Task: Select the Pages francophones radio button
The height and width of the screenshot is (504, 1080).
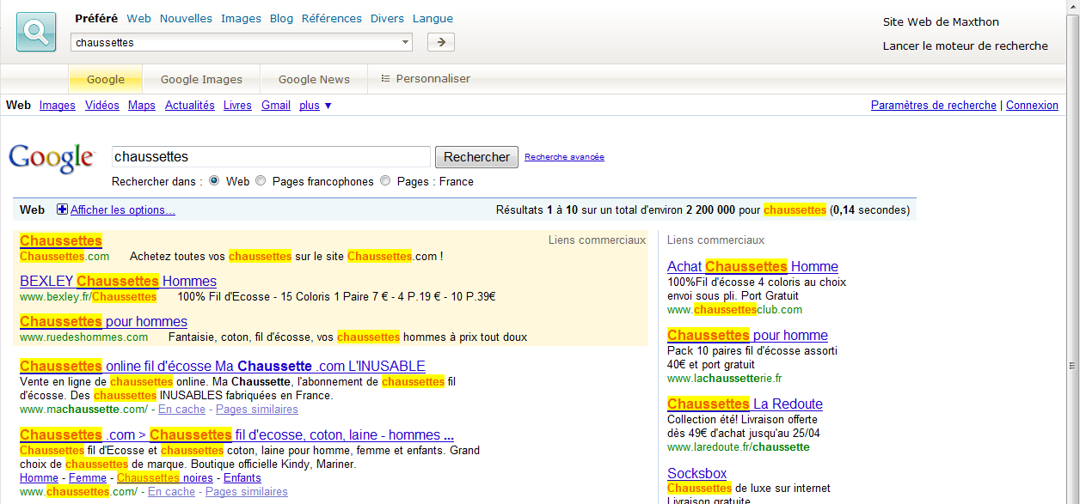Action: point(261,181)
